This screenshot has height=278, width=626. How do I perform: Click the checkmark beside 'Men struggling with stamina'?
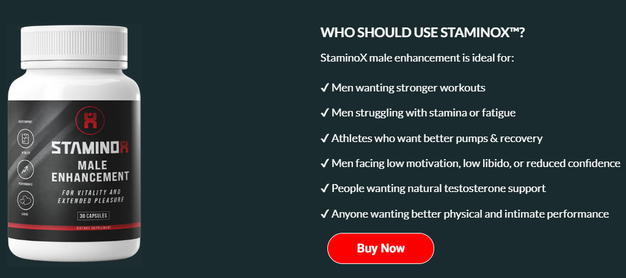click(x=325, y=113)
